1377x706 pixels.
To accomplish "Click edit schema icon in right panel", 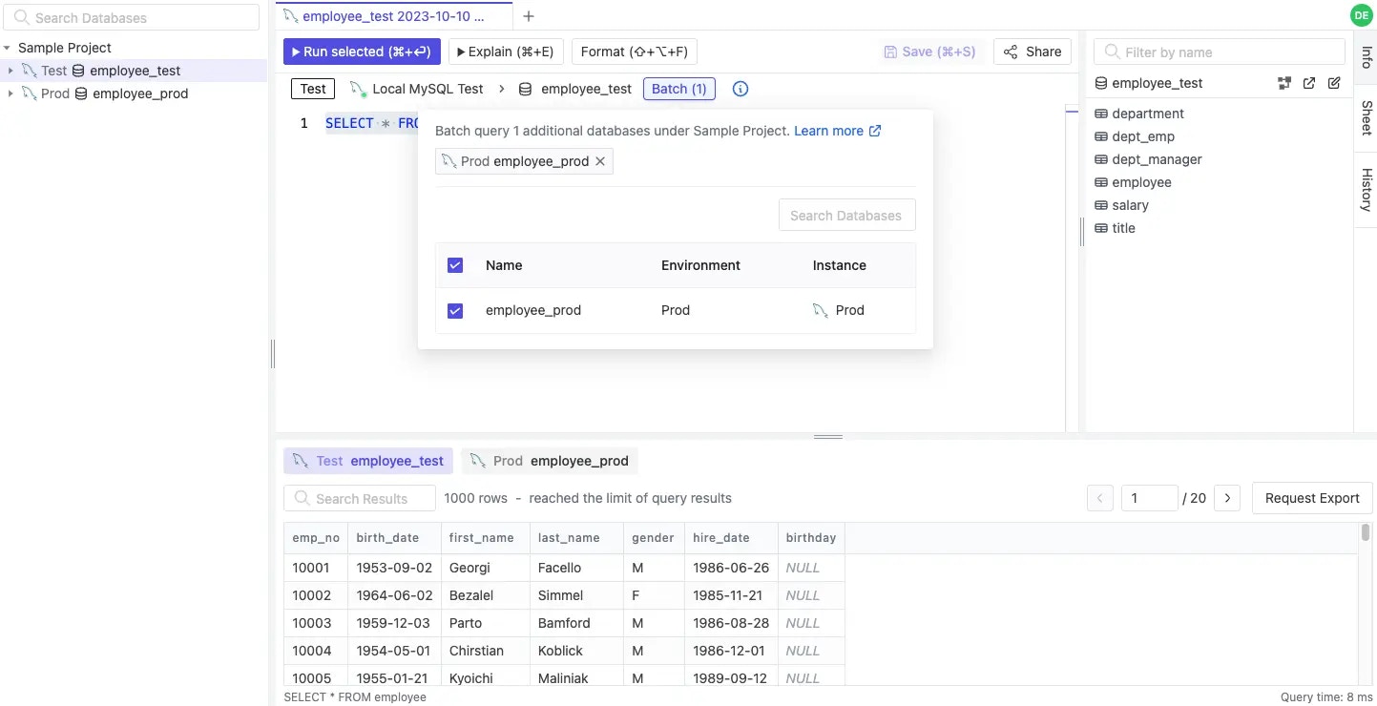I will pyautogui.click(x=1334, y=83).
